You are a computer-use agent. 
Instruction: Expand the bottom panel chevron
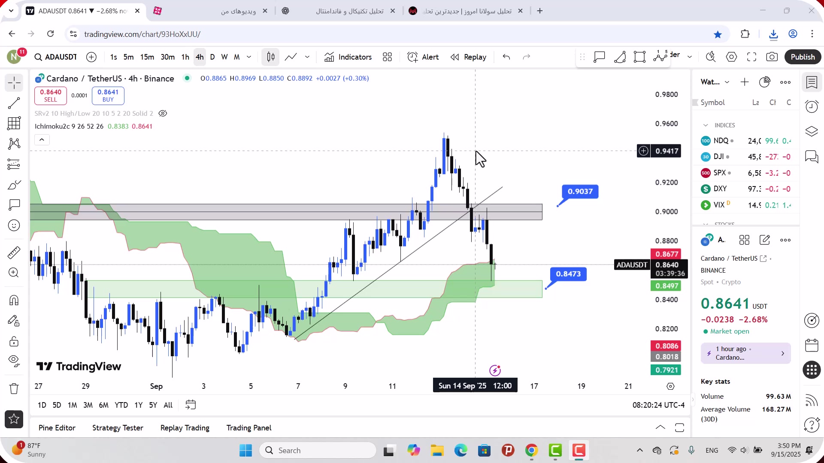pyautogui.click(x=660, y=427)
